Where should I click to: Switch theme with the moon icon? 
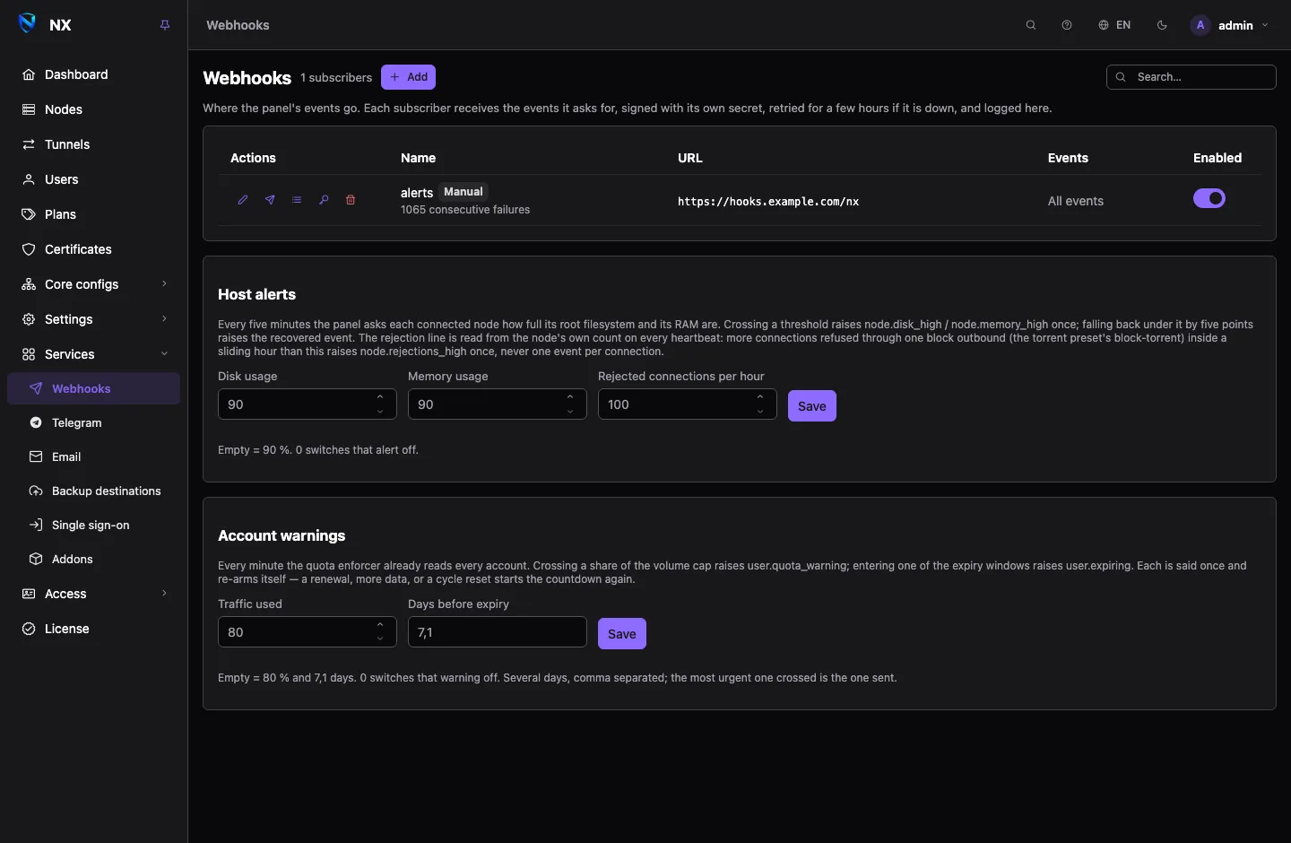(x=1163, y=25)
